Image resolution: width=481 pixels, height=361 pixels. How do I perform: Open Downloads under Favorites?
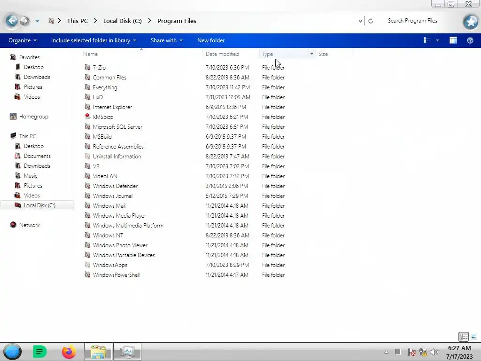pyautogui.click(x=37, y=77)
